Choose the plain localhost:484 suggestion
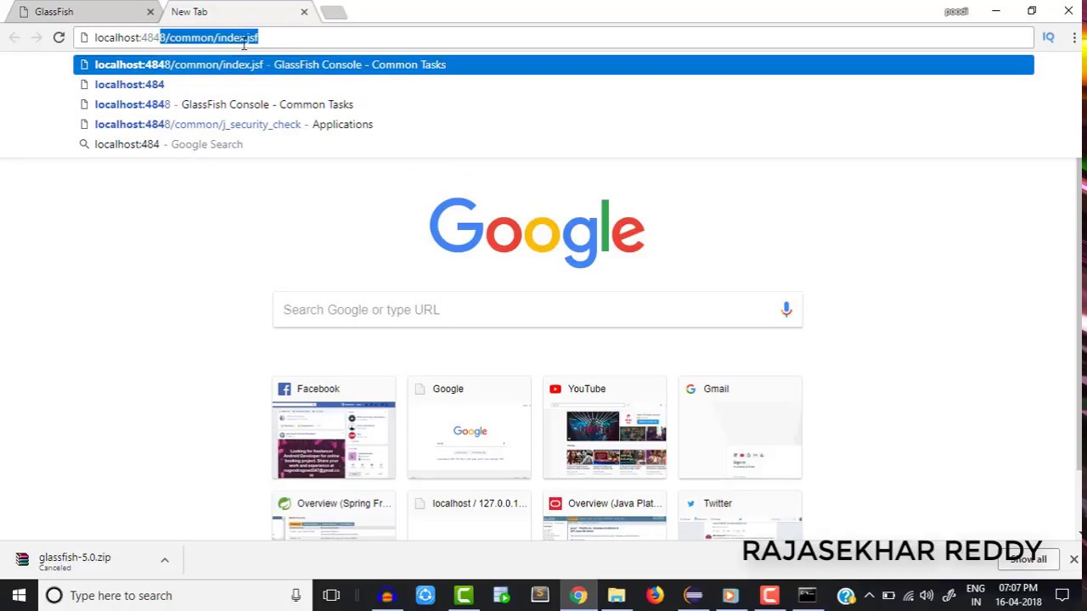 point(553,84)
